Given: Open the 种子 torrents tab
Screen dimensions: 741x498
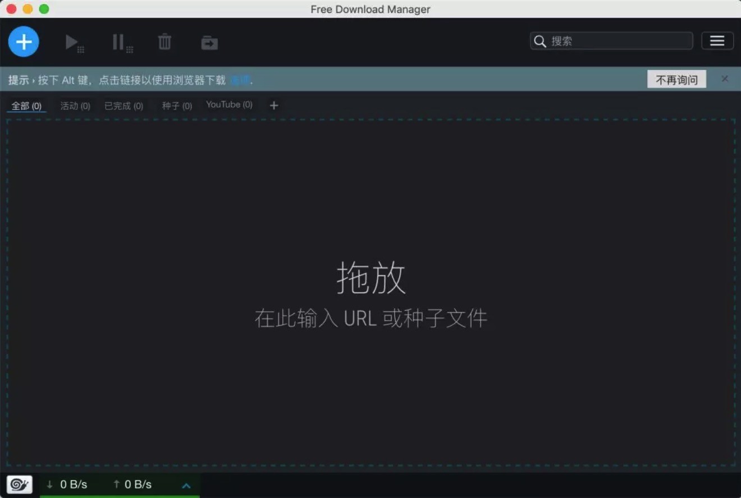Looking at the screenshot, I should point(176,105).
